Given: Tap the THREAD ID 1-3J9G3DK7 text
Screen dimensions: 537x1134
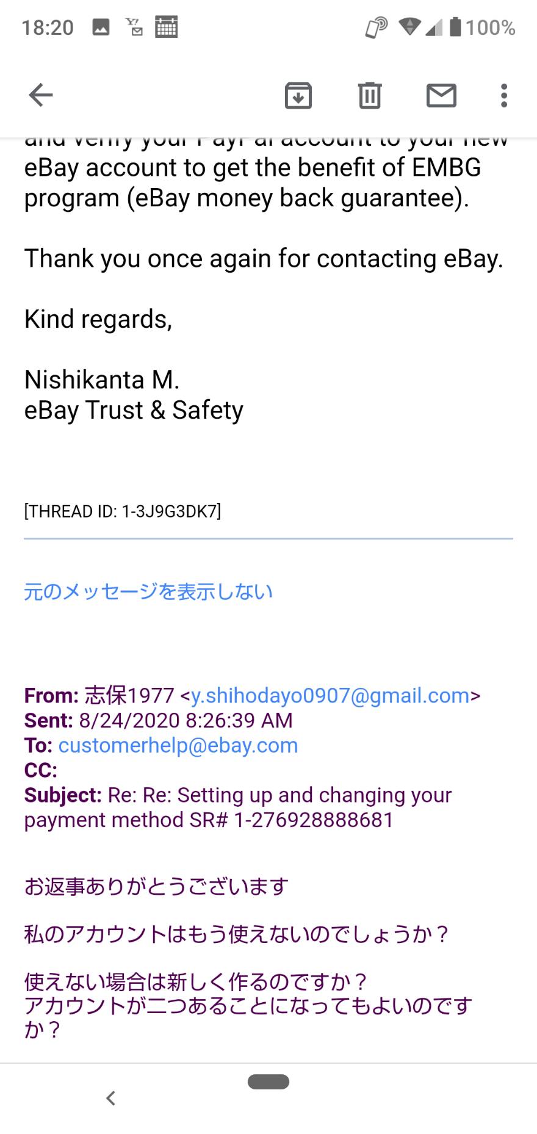Looking at the screenshot, I should point(123,511).
